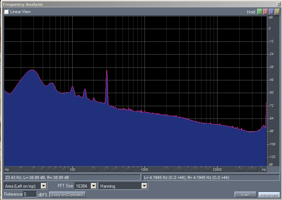
Task: Click the 10000 label on the frequency axis
Action: (217, 169)
